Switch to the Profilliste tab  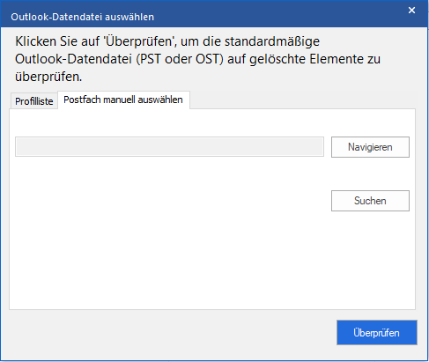[34, 101]
